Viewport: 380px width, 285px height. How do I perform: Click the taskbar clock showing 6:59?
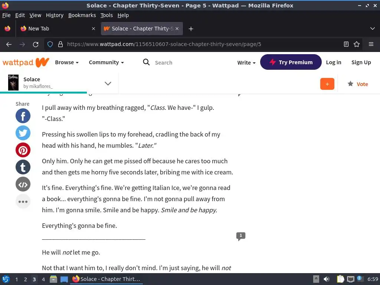click(x=373, y=279)
